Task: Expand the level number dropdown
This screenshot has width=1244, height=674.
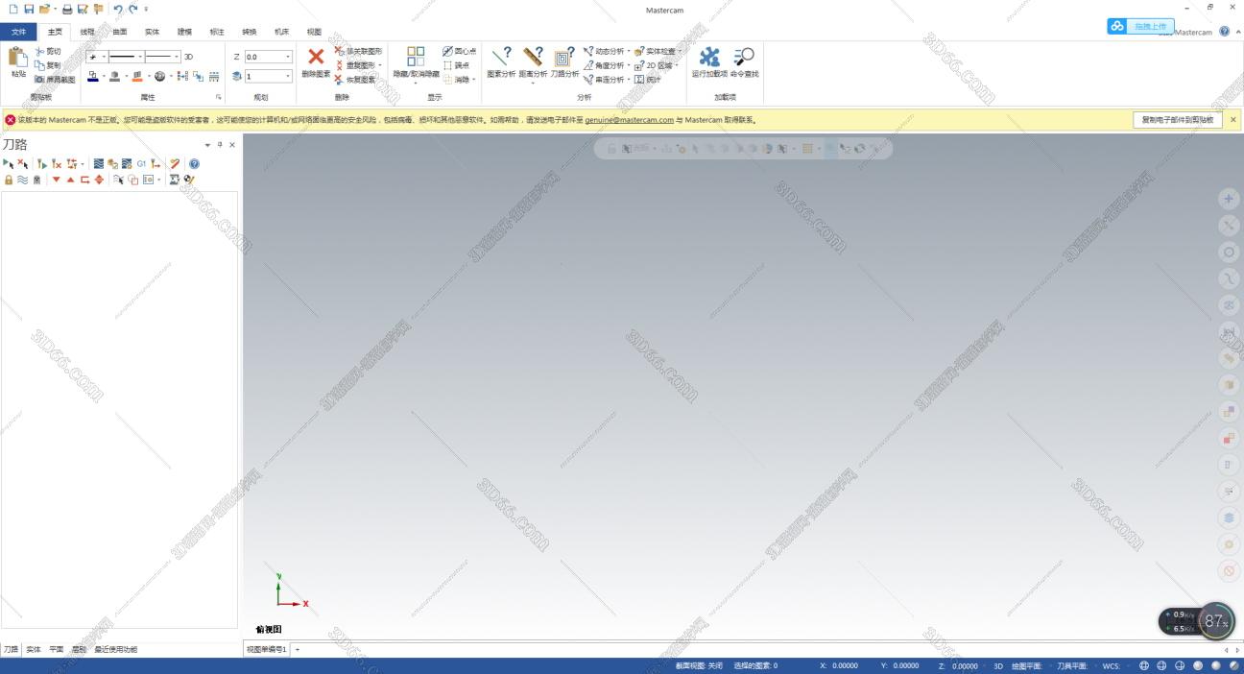Action: tap(287, 76)
